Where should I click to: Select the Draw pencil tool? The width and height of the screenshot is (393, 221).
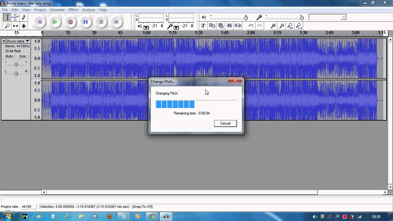(x=24, y=17)
